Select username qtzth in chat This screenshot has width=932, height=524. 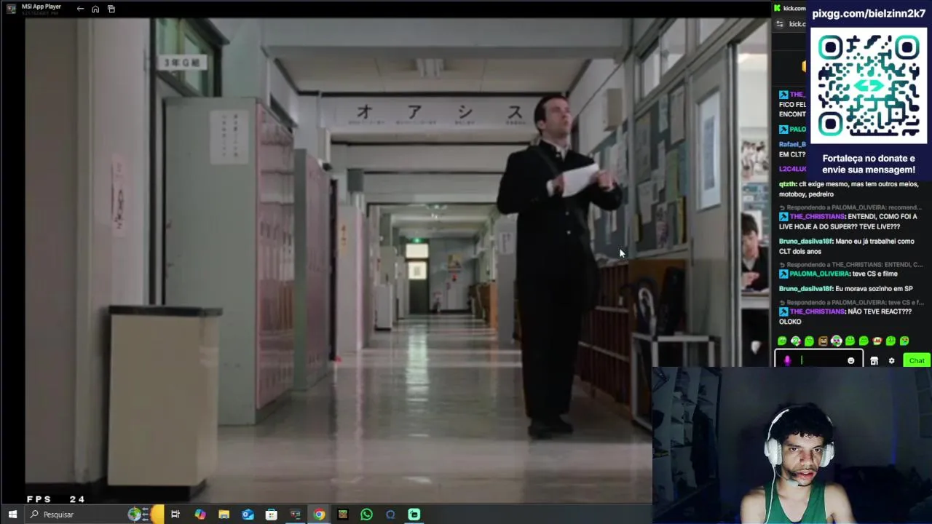tap(787, 184)
